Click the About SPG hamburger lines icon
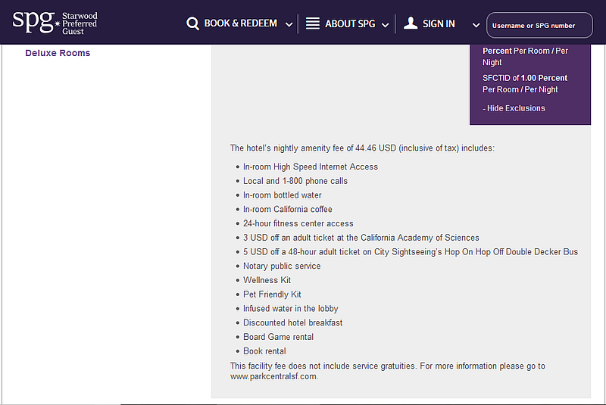606x405 pixels. tap(313, 23)
